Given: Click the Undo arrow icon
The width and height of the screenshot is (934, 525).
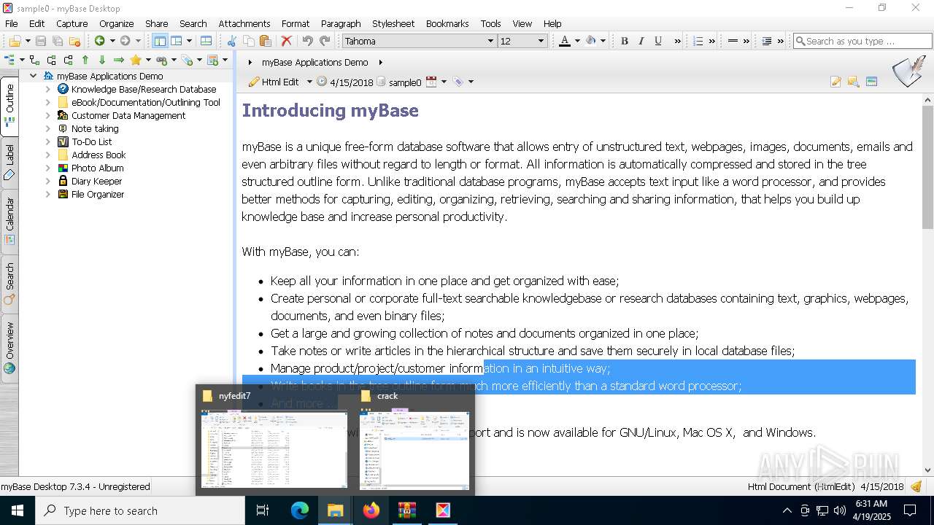Looking at the screenshot, I should point(307,41).
